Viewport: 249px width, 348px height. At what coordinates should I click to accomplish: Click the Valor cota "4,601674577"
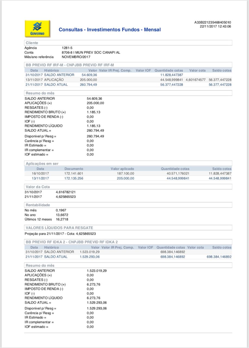196,80
